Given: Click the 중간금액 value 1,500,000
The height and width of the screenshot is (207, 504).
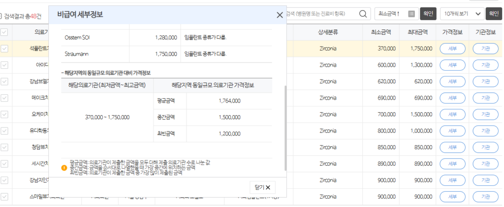Looking at the screenshot, I should [229, 117].
